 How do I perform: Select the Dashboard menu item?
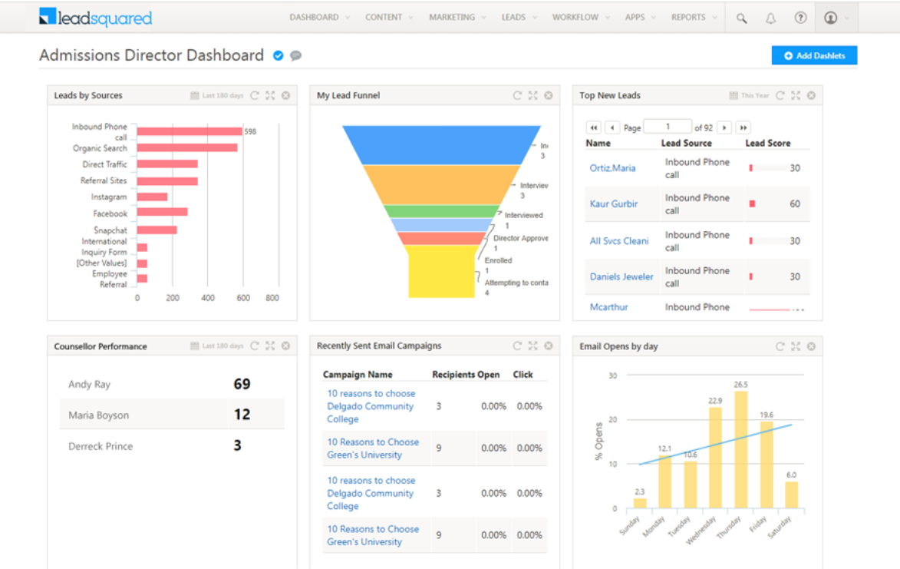(x=314, y=17)
